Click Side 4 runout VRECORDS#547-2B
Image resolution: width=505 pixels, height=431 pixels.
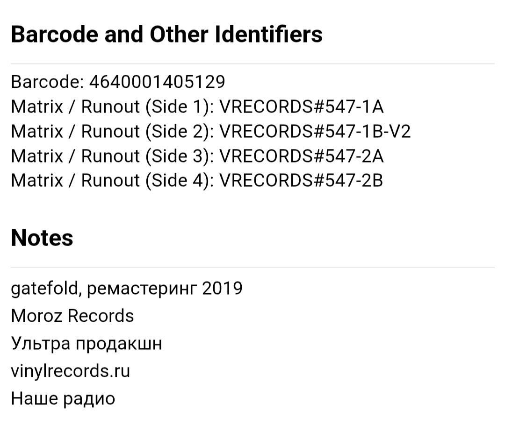point(301,180)
